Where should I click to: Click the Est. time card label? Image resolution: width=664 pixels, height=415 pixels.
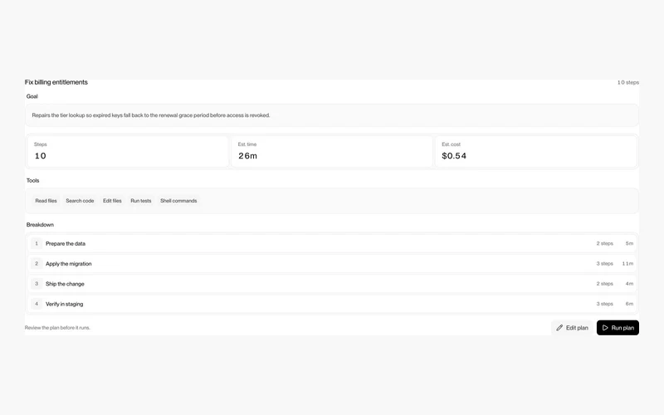(247, 144)
